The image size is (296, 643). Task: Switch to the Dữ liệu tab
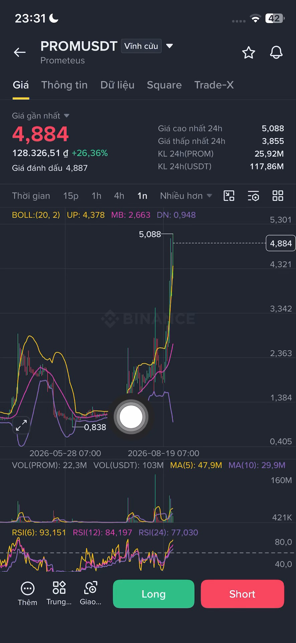[117, 85]
